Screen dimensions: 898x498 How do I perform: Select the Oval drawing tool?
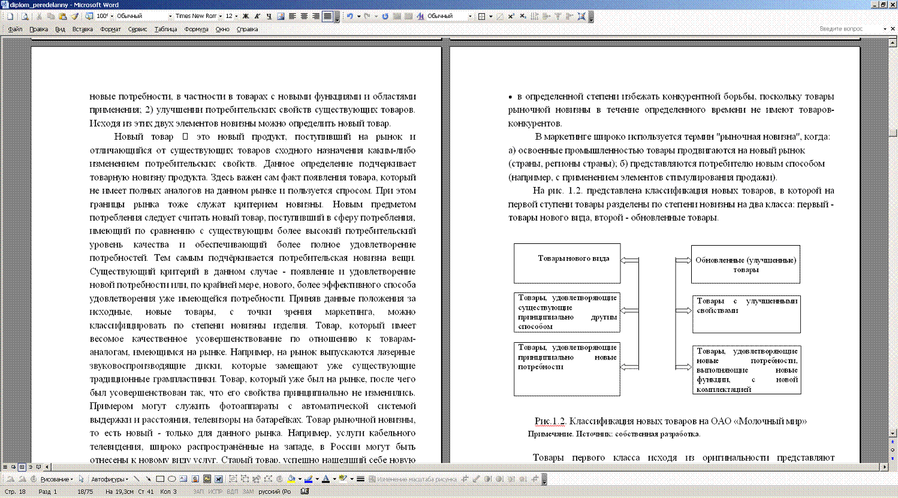pyautogui.click(x=171, y=479)
